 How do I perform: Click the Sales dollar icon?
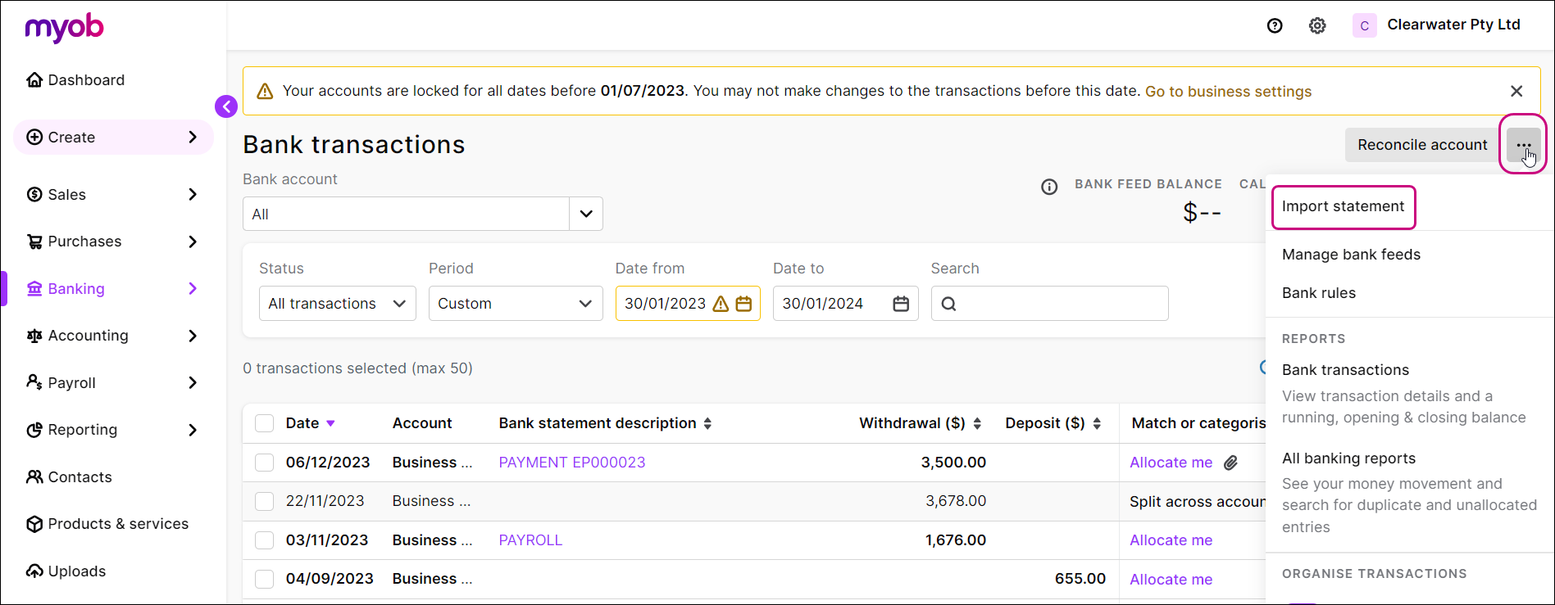(x=34, y=194)
